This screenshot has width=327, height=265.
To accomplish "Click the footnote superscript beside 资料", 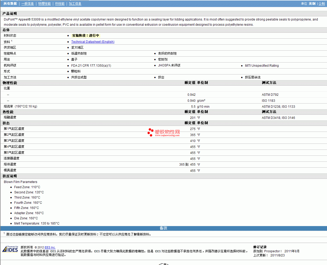I will (x=12, y=41).
